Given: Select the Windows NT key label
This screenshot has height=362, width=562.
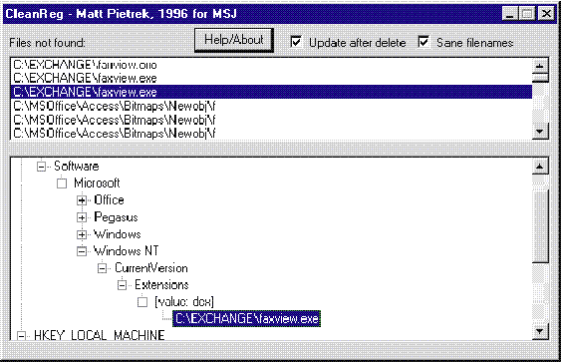Looking at the screenshot, I should tap(127, 251).
